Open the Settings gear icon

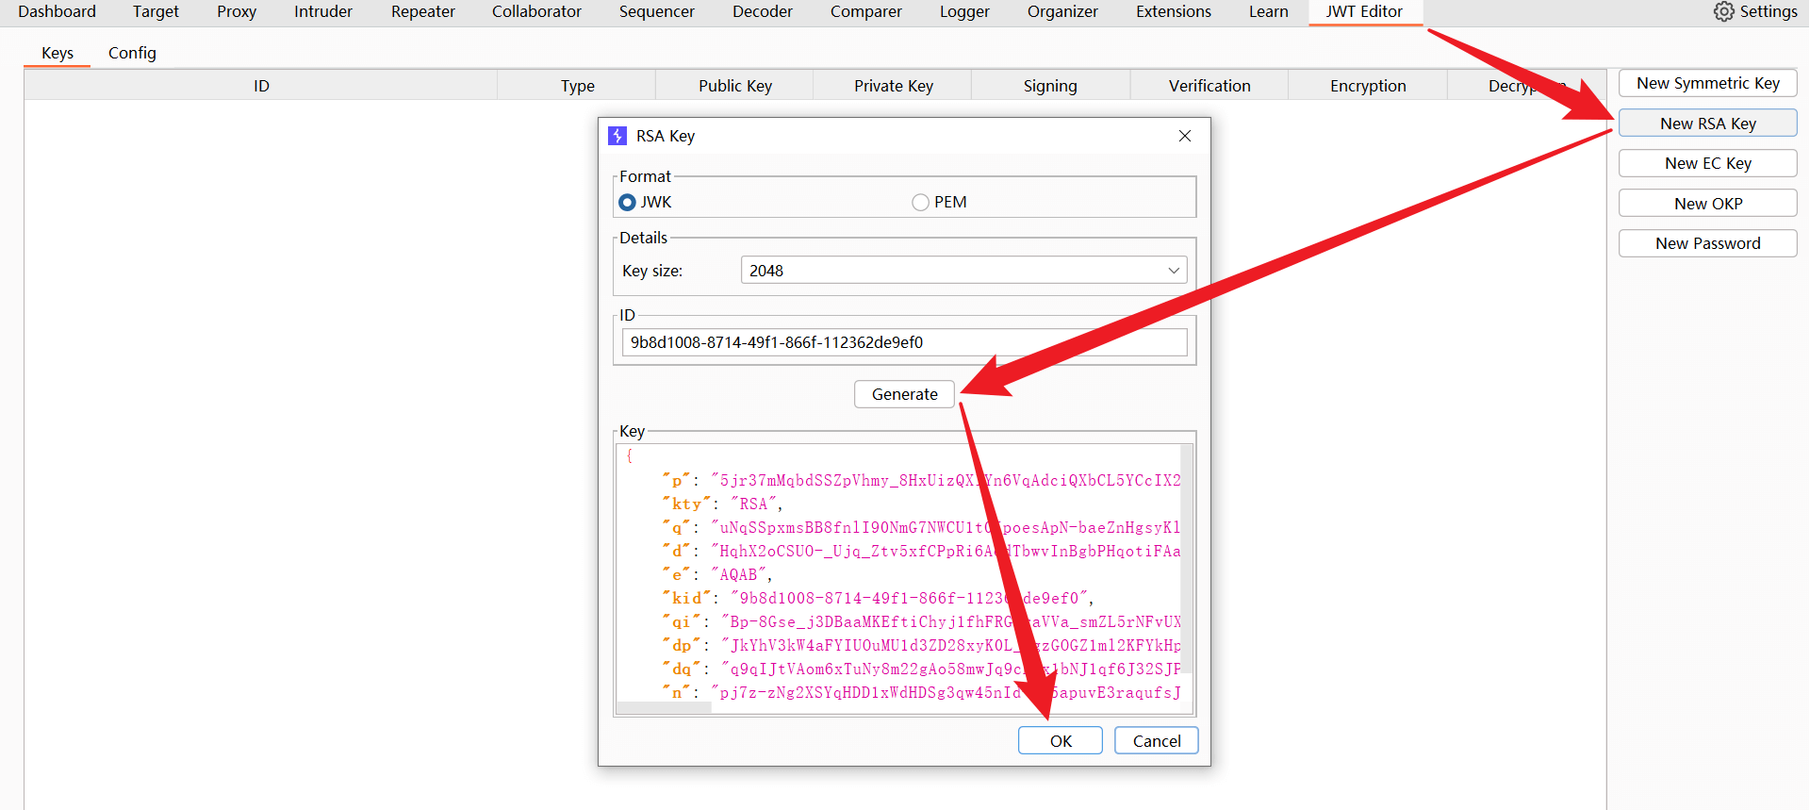click(x=1723, y=11)
